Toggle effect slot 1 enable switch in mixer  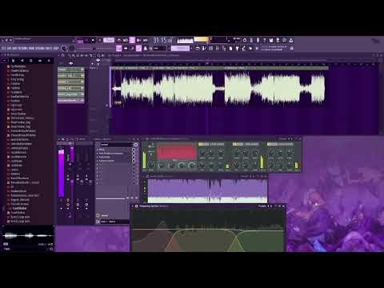click(134, 150)
